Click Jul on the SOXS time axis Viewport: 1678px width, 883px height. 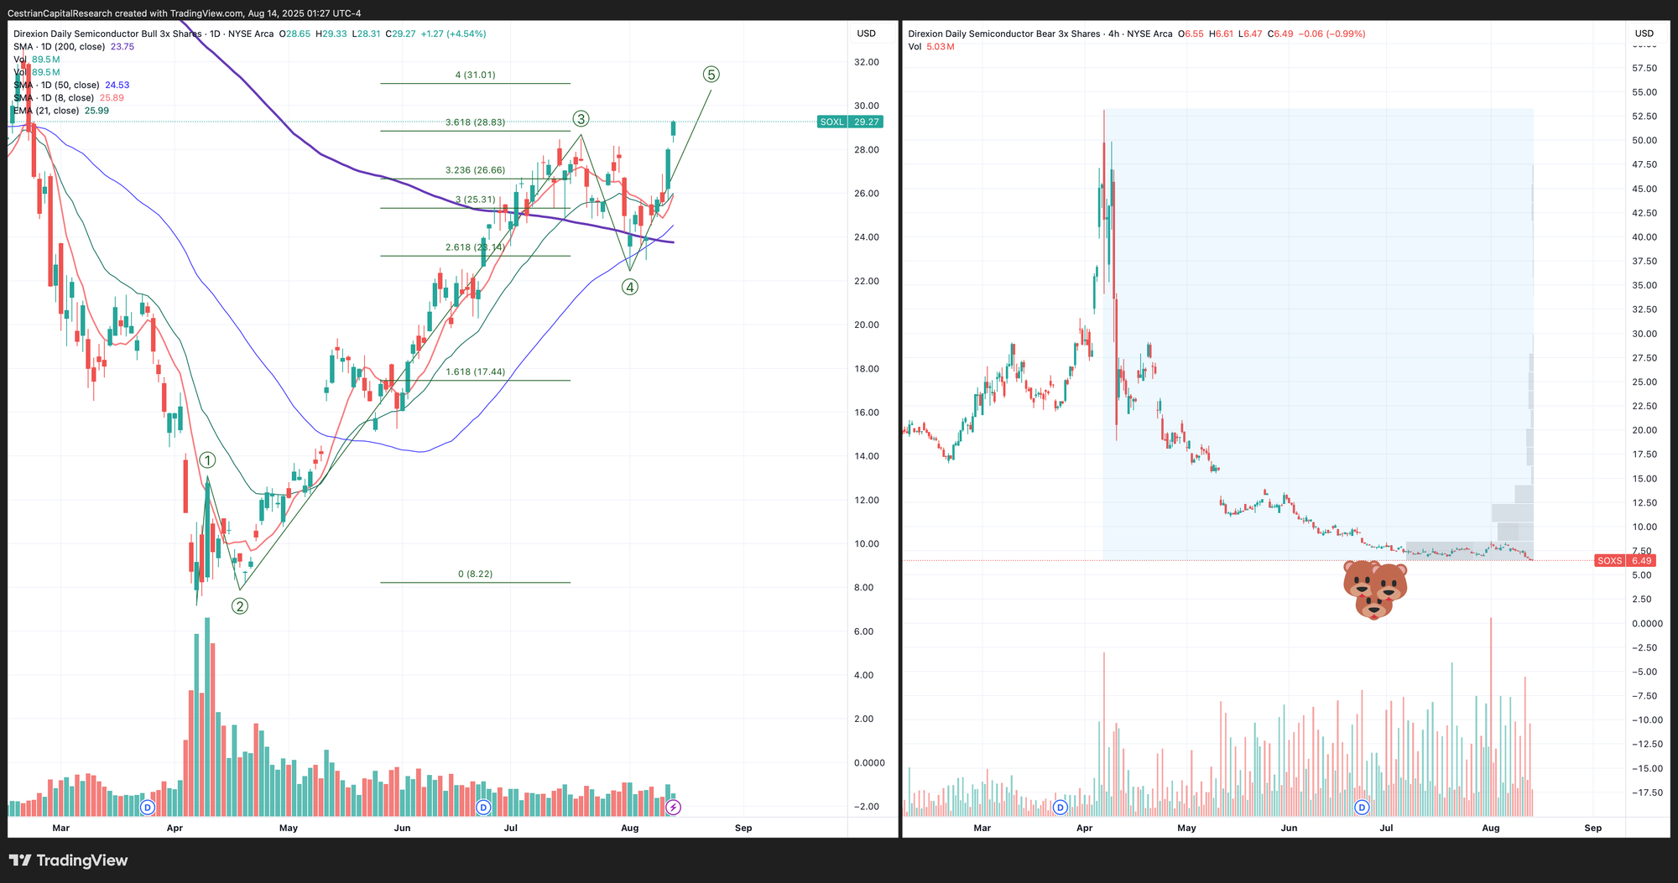(x=1387, y=828)
